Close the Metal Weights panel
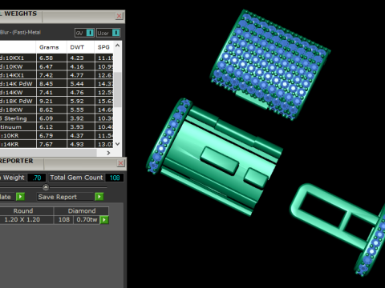Screen dimensions: 385x288 [119, 16]
